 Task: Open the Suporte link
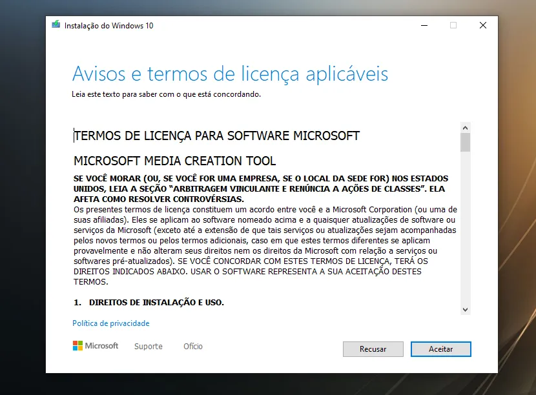click(149, 347)
